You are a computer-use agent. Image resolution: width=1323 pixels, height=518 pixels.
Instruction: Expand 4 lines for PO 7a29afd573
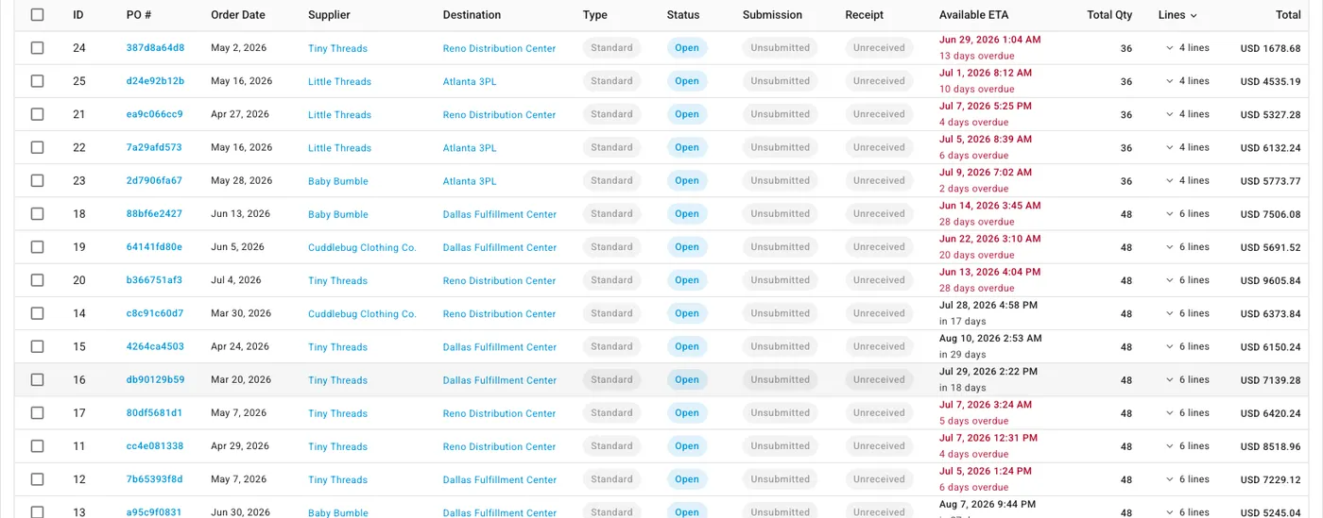[1187, 147]
